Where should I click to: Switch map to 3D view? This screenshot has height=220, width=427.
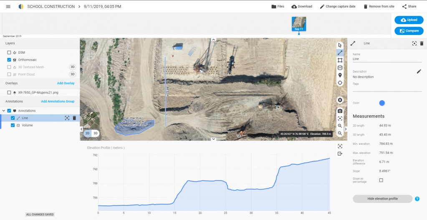click(96, 133)
